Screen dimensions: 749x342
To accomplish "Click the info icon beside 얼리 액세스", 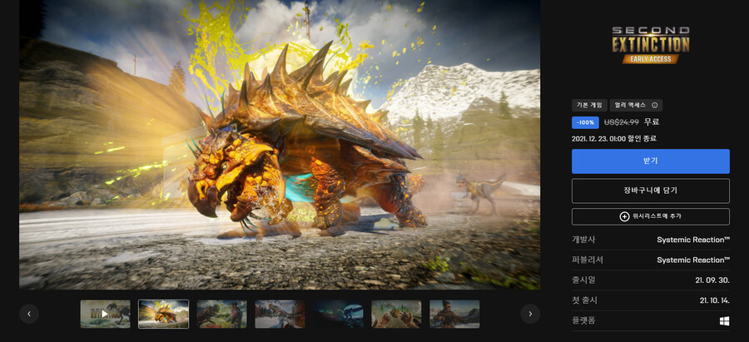I will coord(654,106).
